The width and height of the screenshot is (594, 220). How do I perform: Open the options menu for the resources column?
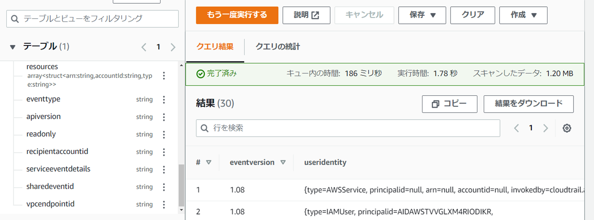164,76
